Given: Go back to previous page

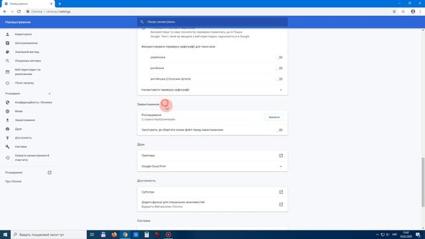Looking at the screenshot, I should click(5, 12).
